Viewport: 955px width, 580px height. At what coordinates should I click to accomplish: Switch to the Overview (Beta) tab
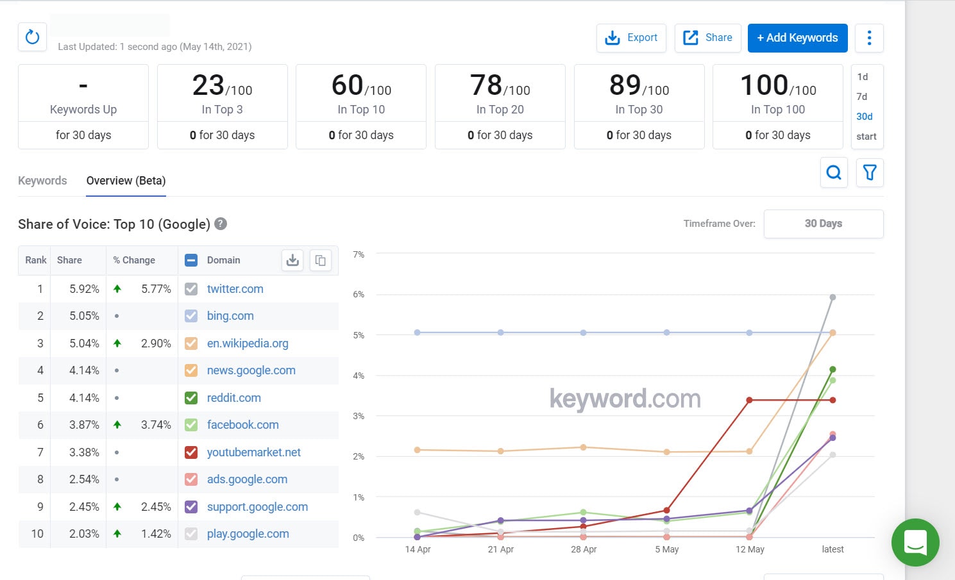125,180
